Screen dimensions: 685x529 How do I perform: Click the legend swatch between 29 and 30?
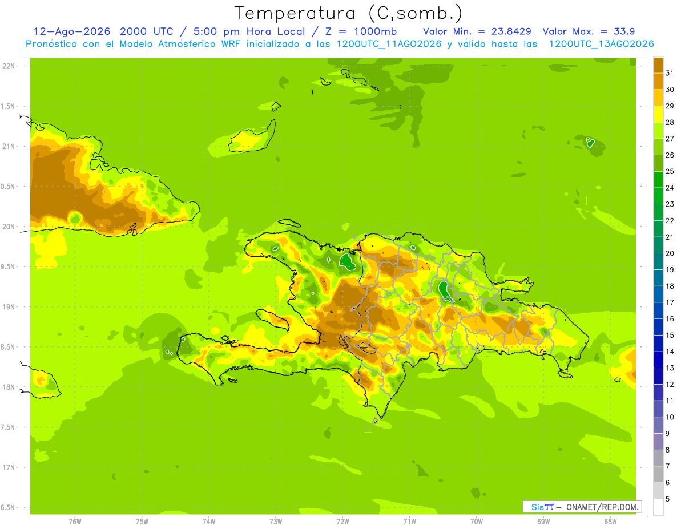click(x=658, y=98)
